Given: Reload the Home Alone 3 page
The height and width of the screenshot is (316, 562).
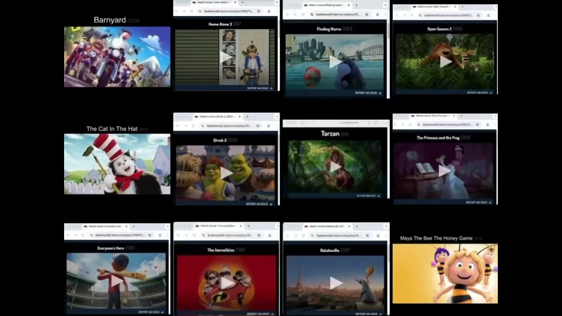Looking at the screenshot, I should pos(191,11).
